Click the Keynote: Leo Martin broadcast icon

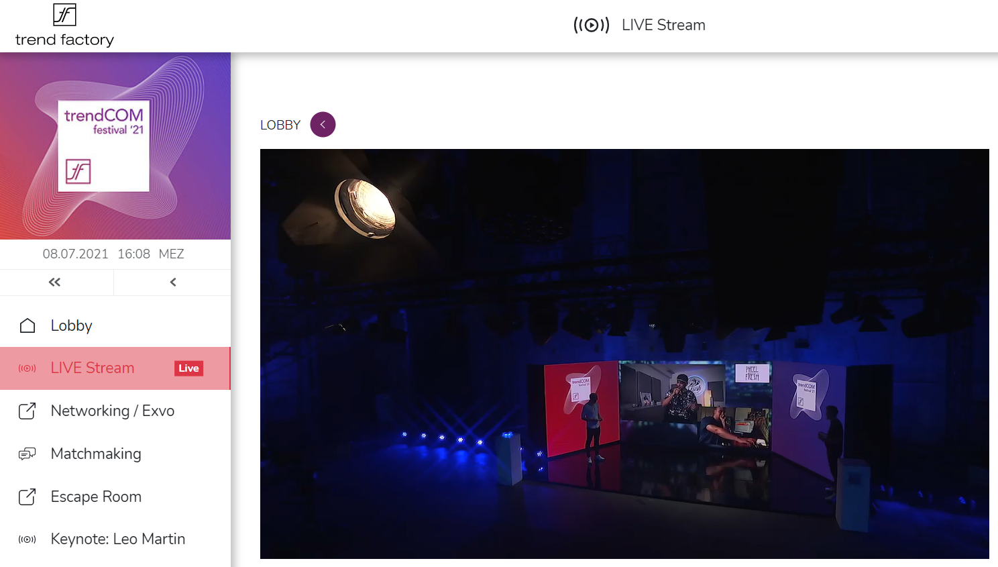(x=27, y=539)
